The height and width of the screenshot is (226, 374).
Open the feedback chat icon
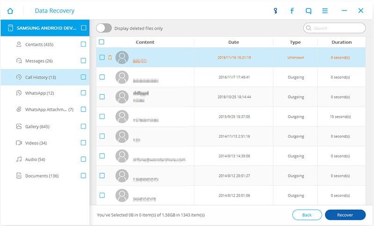pos(309,11)
